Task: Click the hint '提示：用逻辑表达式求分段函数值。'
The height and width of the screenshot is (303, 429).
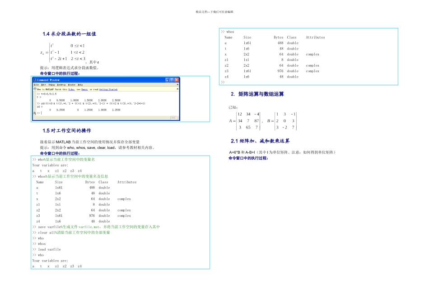Action: pos(70,68)
